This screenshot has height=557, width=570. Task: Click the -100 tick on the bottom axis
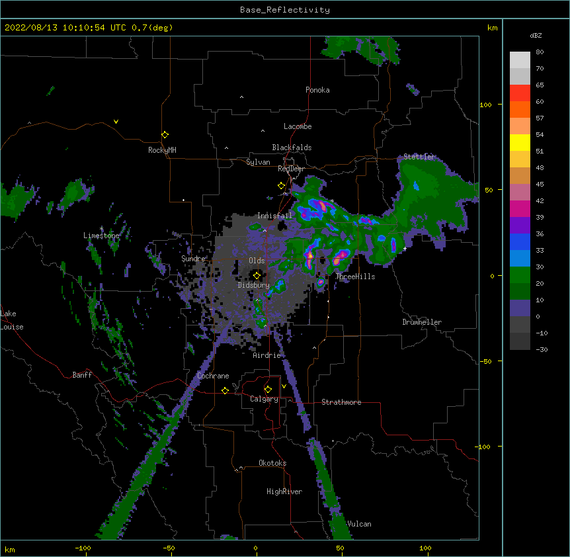(x=83, y=548)
